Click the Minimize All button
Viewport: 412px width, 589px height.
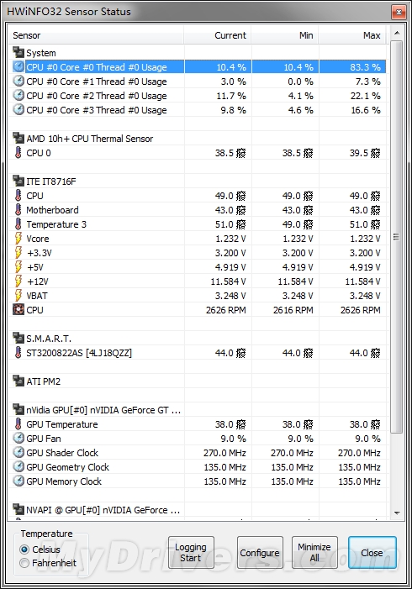(314, 552)
